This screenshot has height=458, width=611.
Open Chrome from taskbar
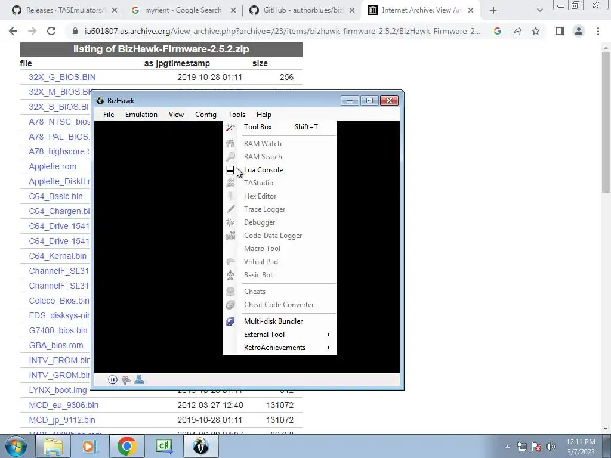point(126,447)
